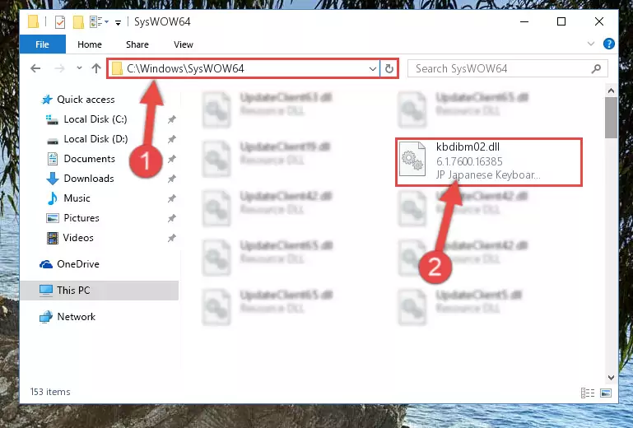633x428 pixels.
Task: Click the pin icon beside Music
Action: (171, 198)
